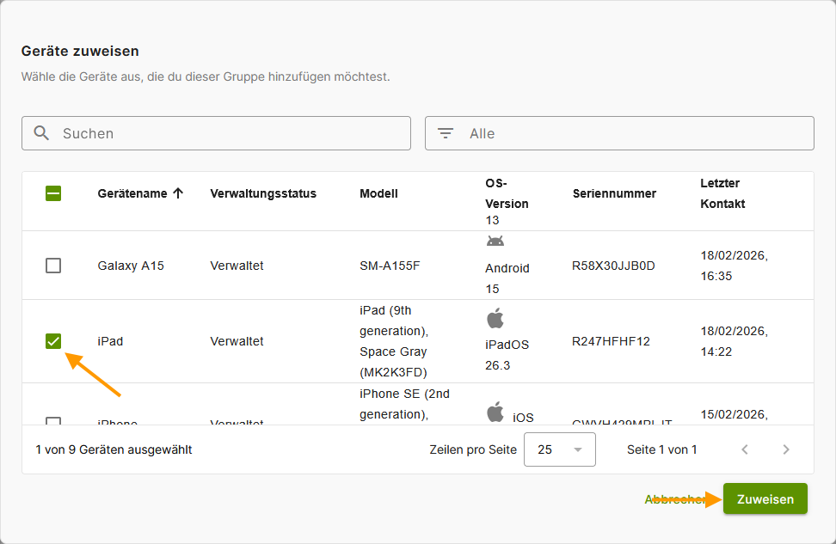836x544 pixels.
Task: Click the 'Zeilen pro Seite' label
Action: click(473, 449)
